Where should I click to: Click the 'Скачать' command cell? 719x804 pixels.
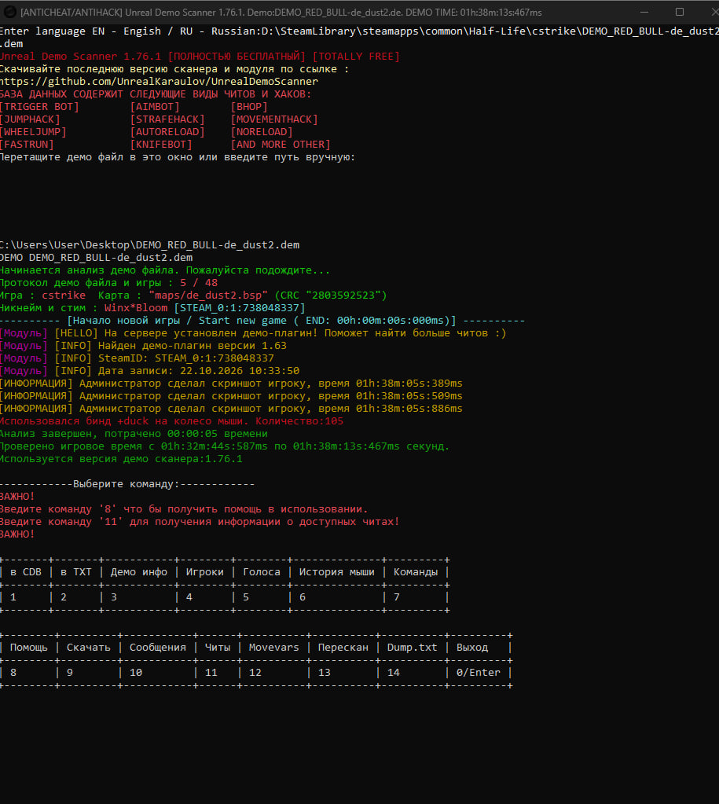click(89, 647)
